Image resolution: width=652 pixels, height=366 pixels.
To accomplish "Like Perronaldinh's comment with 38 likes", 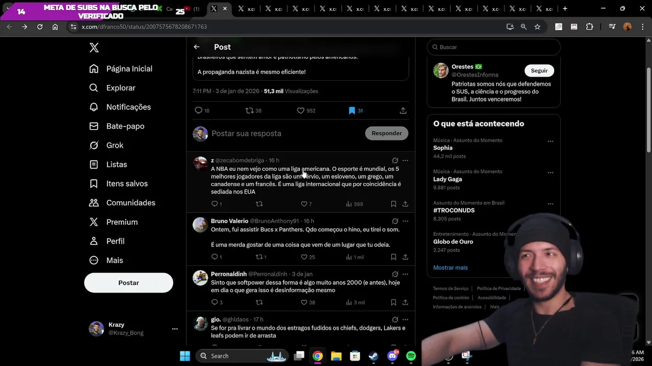I will click(x=308, y=302).
